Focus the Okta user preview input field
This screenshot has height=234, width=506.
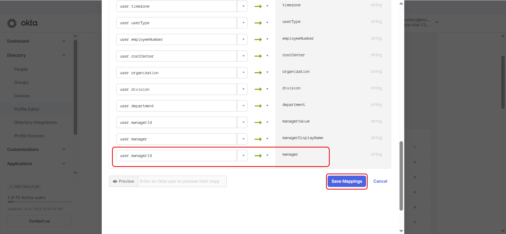[182, 181]
